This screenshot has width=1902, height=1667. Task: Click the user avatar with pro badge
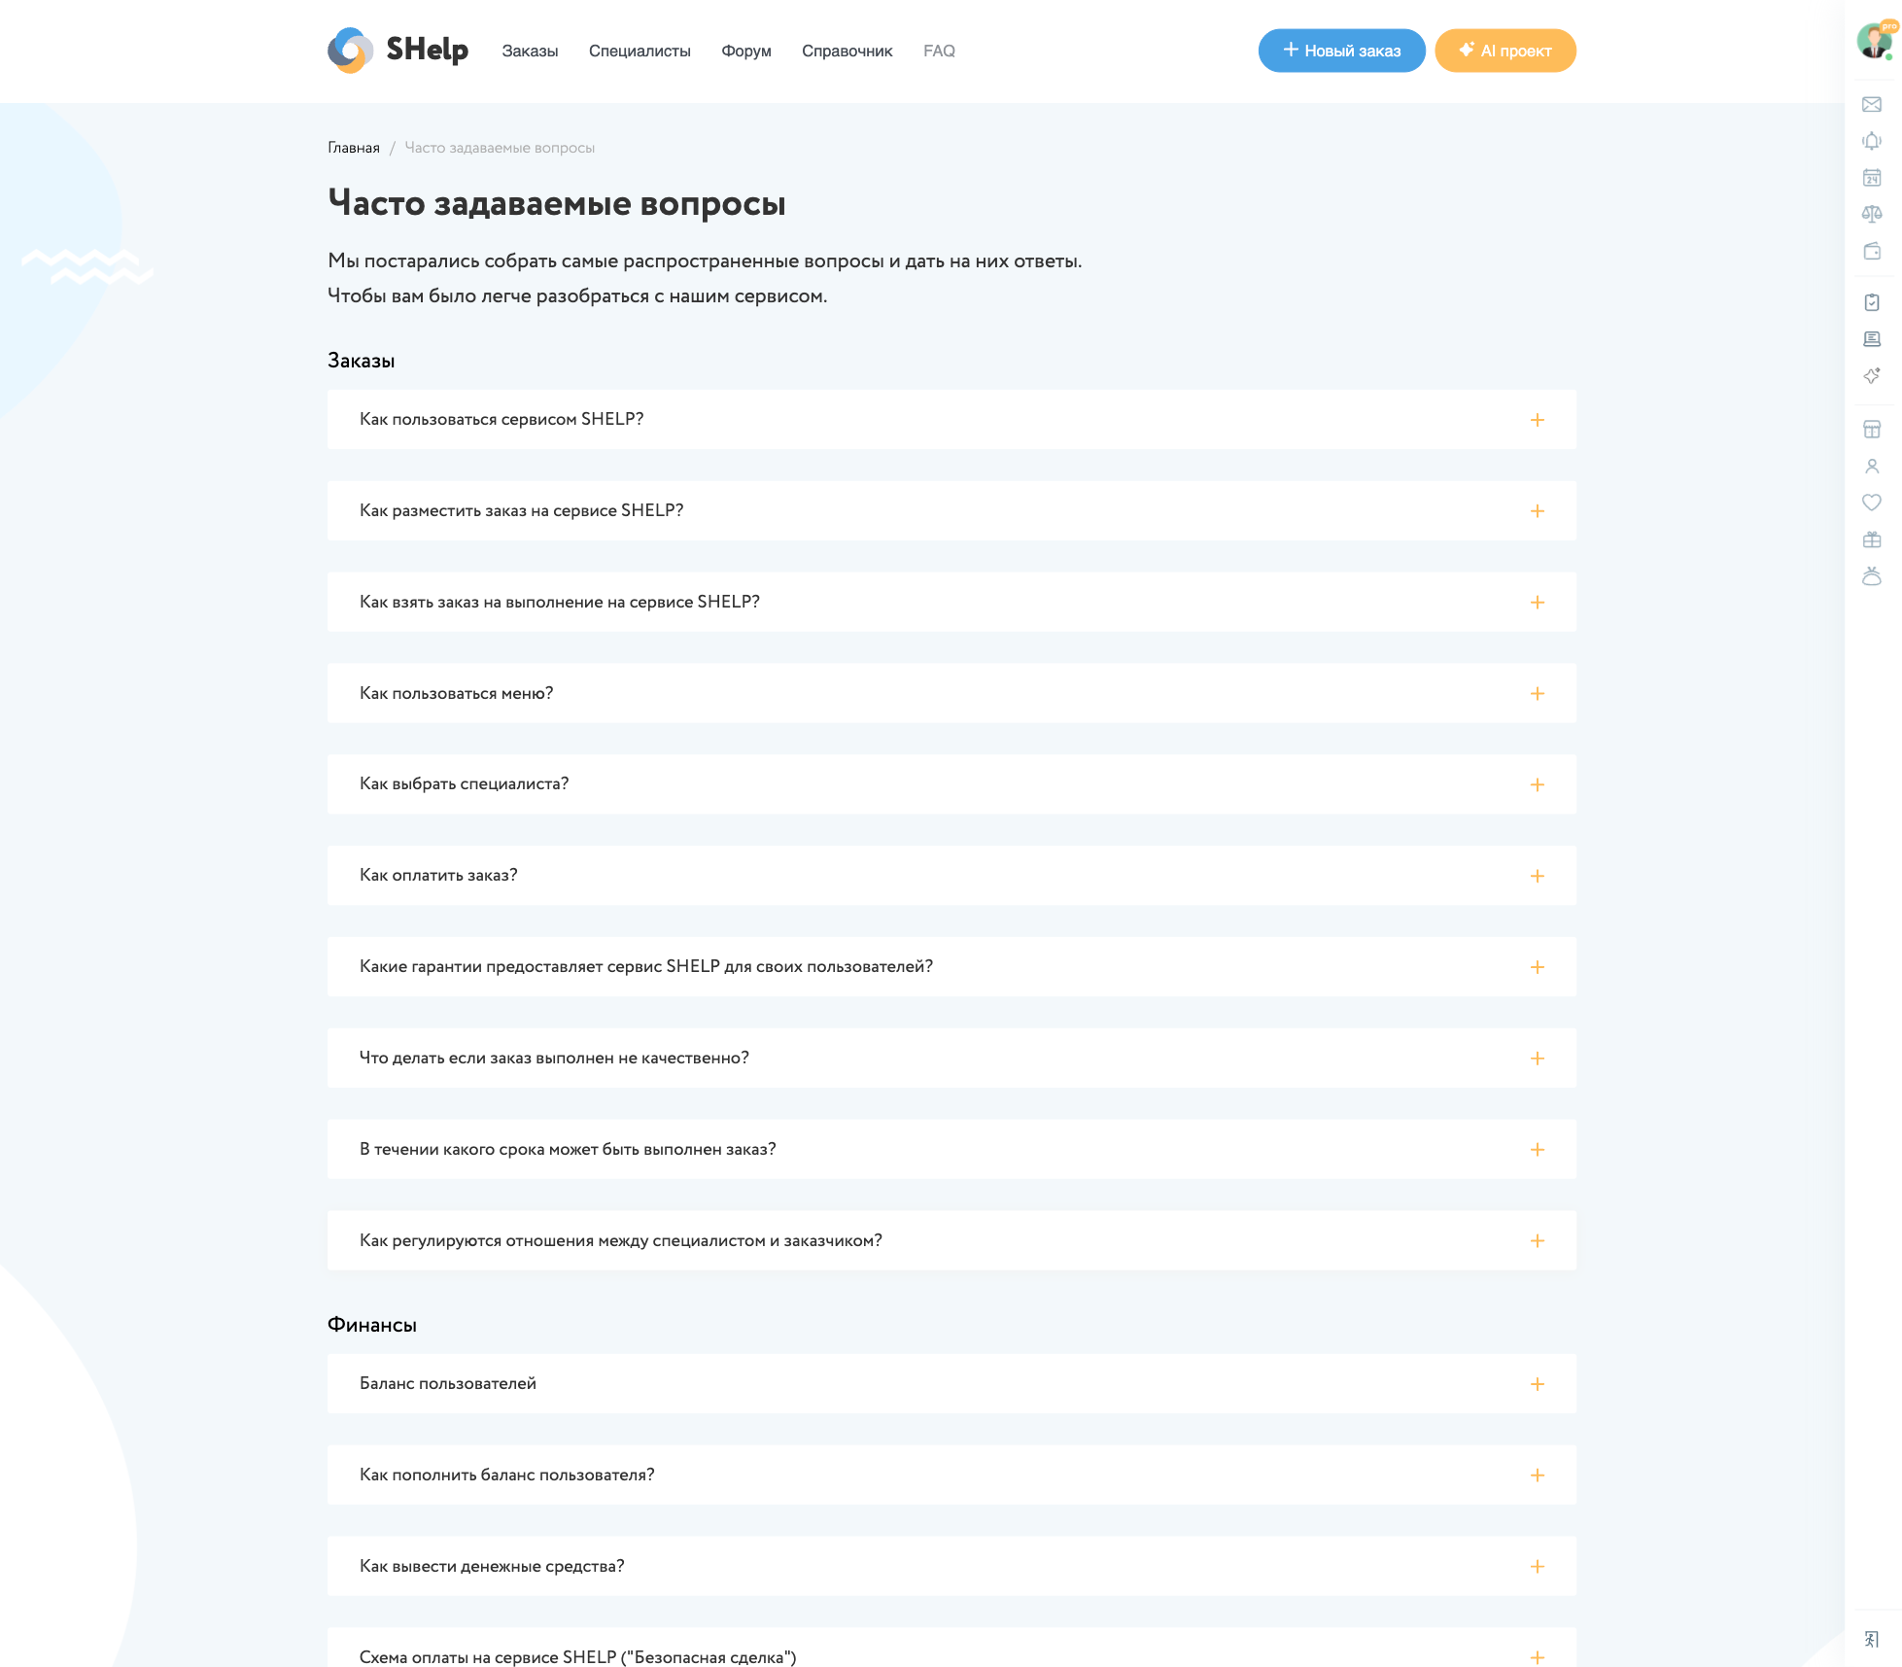(1875, 41)
